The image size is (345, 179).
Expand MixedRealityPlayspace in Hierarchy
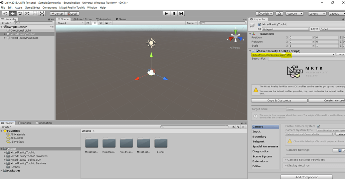5,38
